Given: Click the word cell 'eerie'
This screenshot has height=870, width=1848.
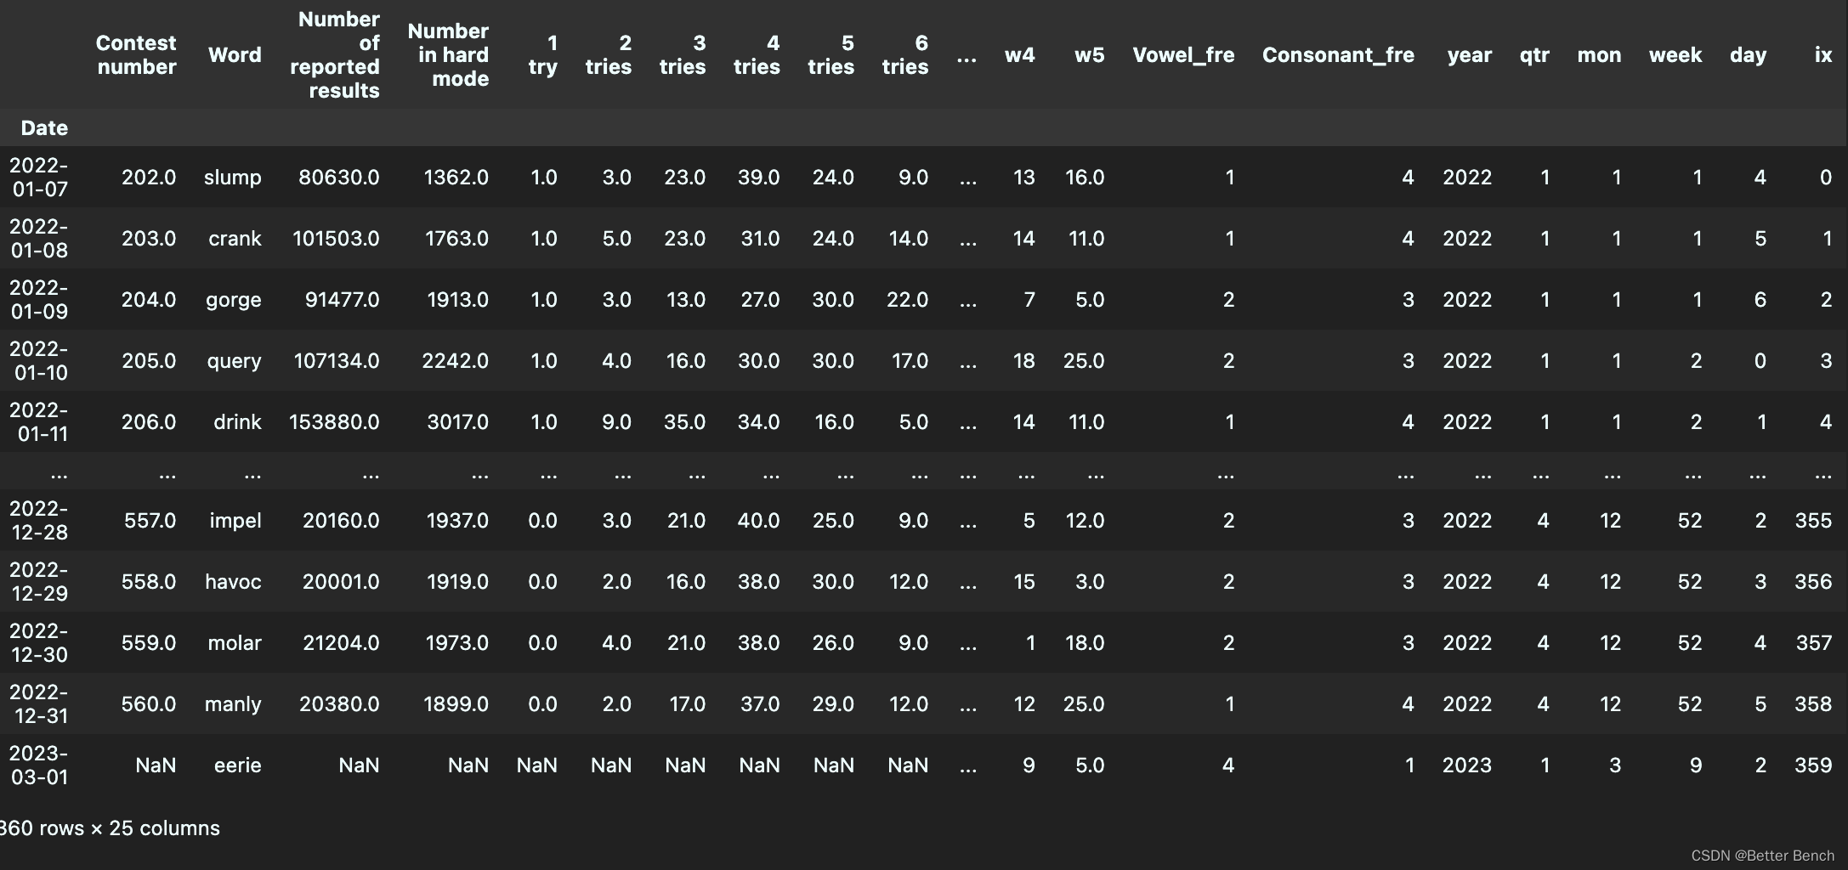Looking at the screenshot, I should (x=237, y=765).
